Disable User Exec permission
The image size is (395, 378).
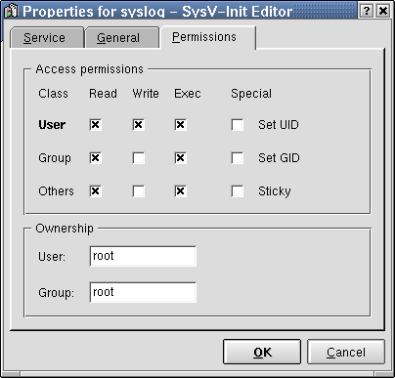point(181,125)
